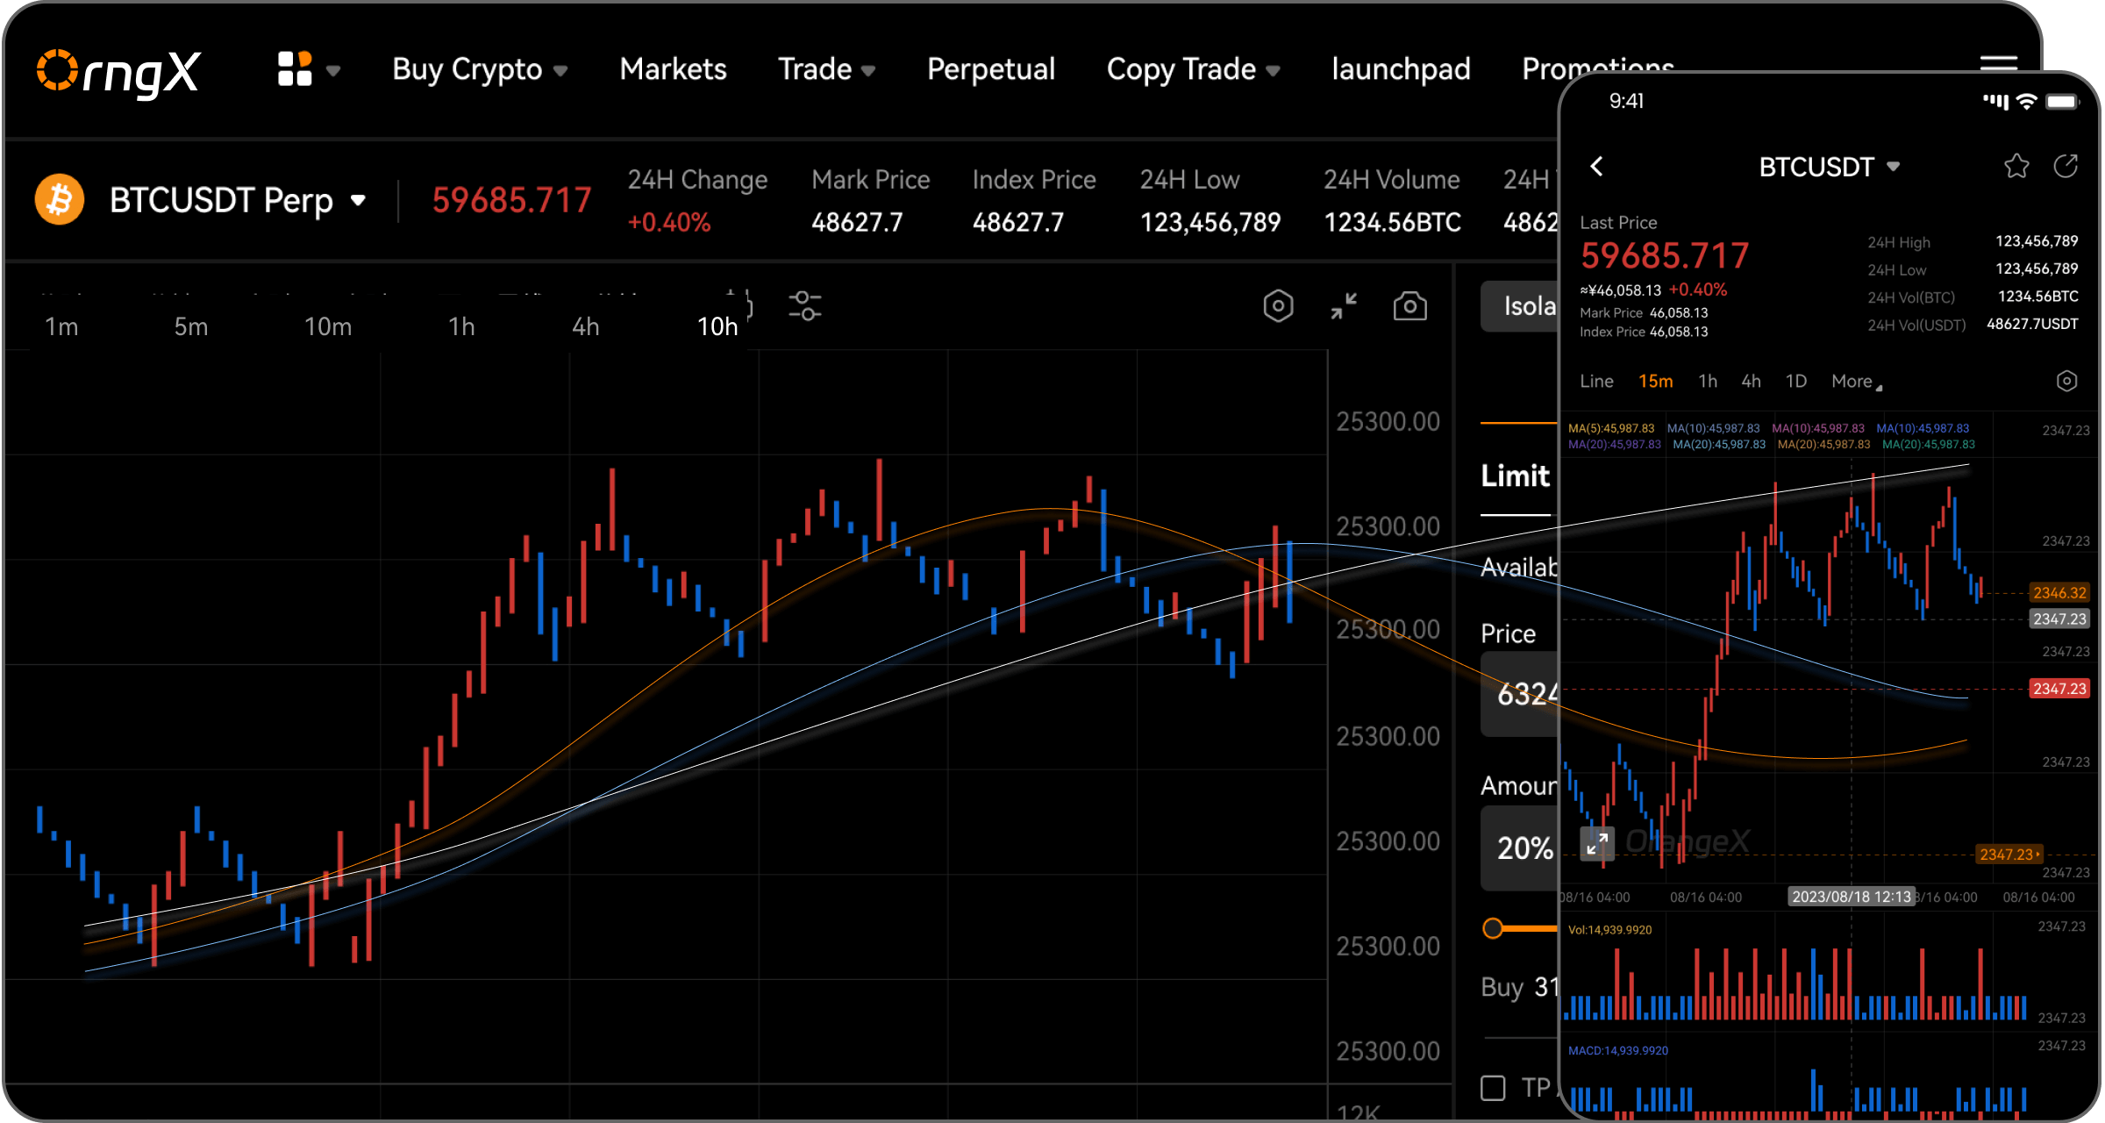This screenshot has width=2105, height=1123.
Task: Expand mobile chart to fullscreen
Action: (1597, 843)
